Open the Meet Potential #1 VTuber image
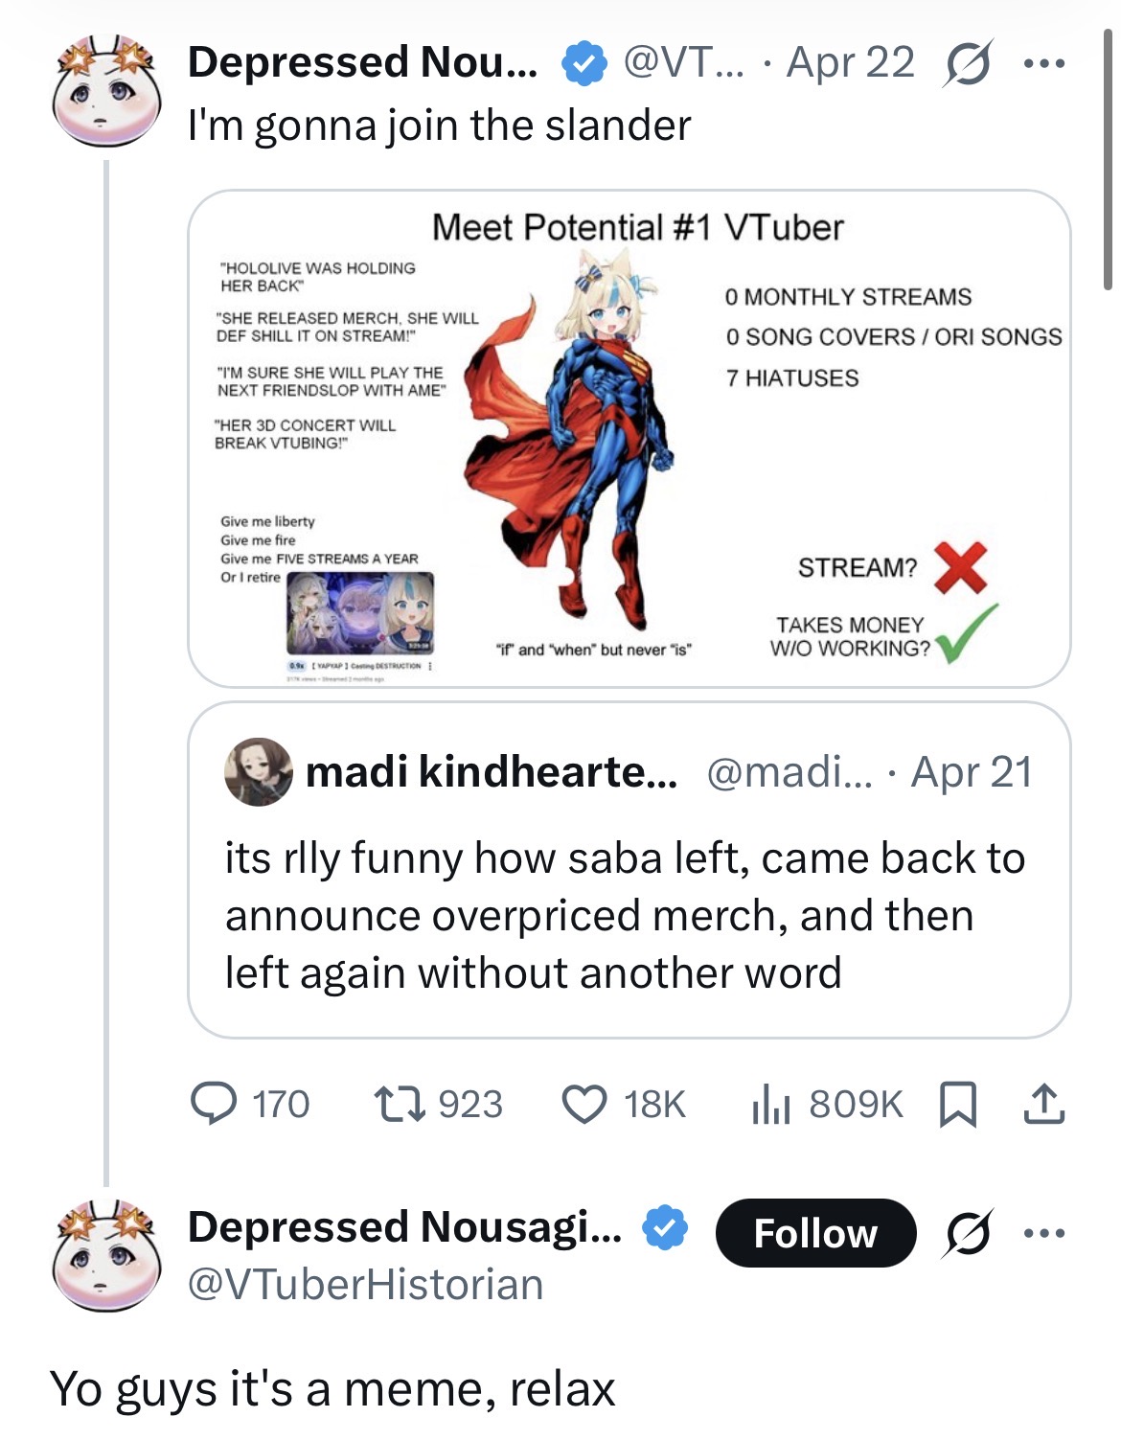The height and width of the screenshot is (1440, 1121). (629, 438)
